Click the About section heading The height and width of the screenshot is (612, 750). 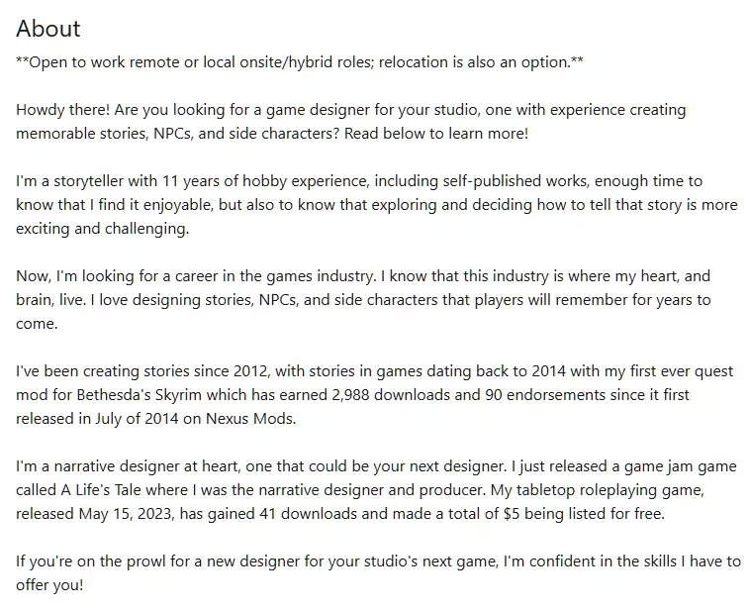point(48,29)
